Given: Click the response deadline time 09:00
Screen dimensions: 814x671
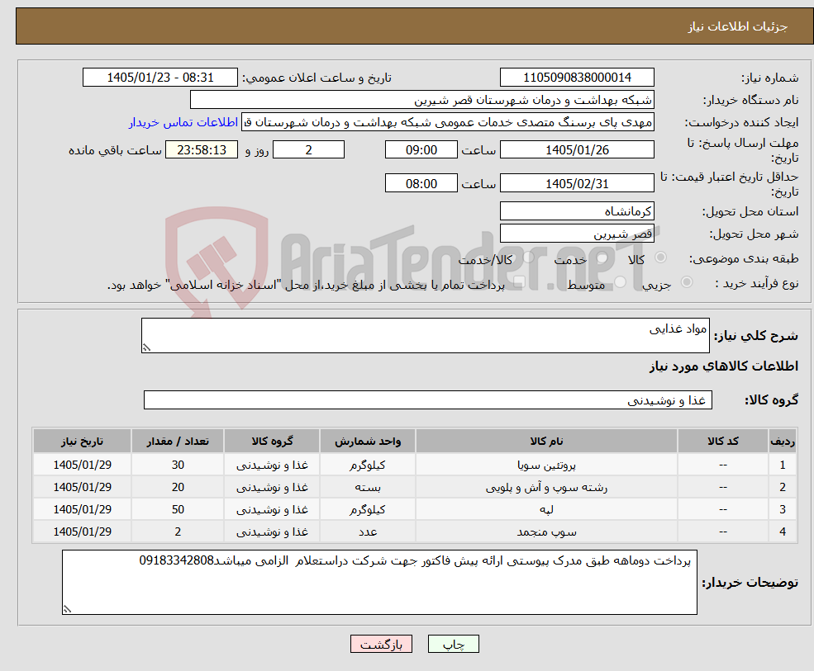Looking at the screenshot, I should click(x=421, y=150).
